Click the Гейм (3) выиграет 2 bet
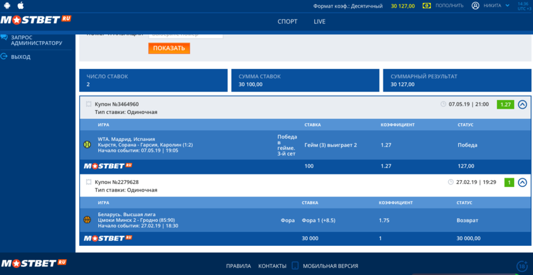 click(330, 145)
